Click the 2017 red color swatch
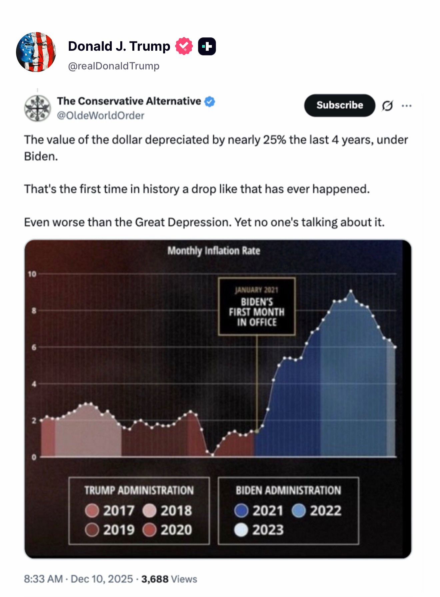 [92, 510]
